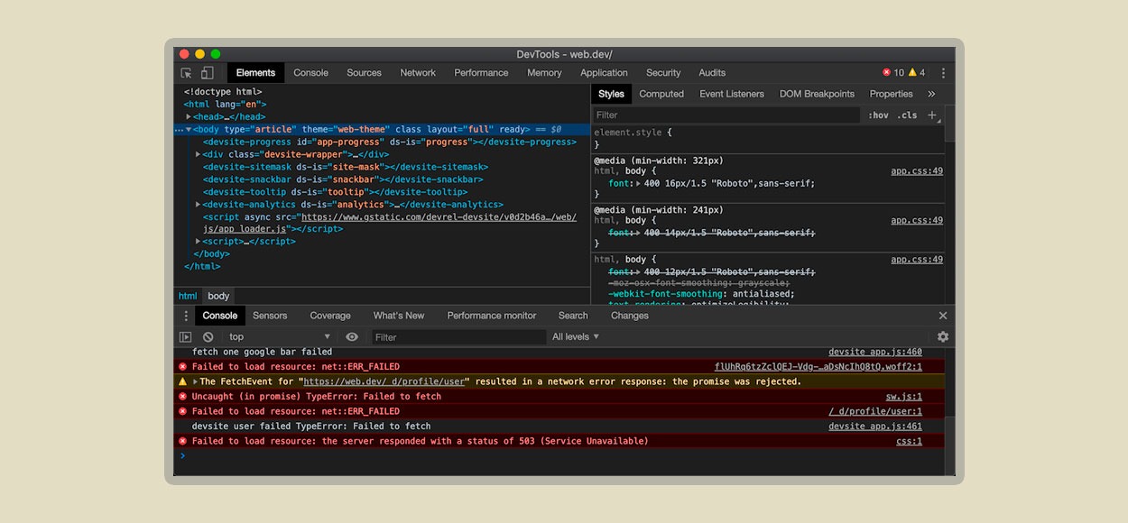Select html in the breadcrumb bar
Screen dimensions: 1128x523
(x=188, y=296)
